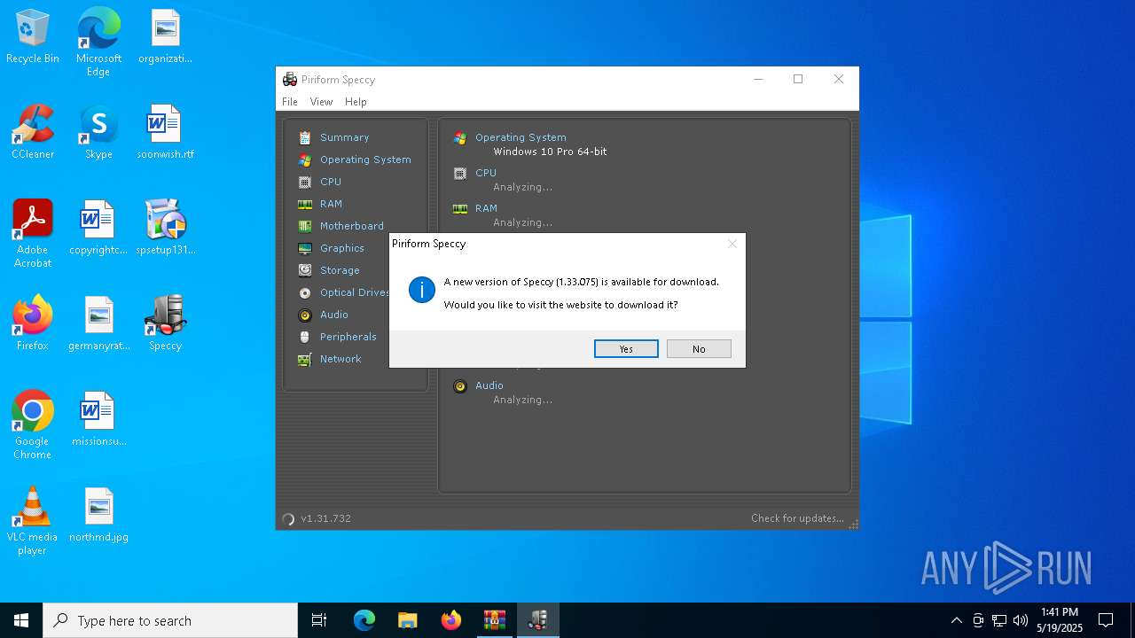Screen dimensions: 1135x638
Task: Click the blue information icon in the dialog
Action: pos(422,289)
